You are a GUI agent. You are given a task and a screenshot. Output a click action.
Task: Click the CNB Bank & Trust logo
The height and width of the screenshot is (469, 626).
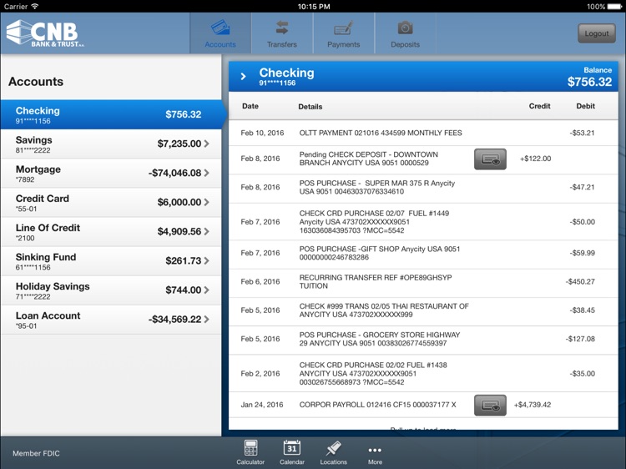(x=45, y=33)
